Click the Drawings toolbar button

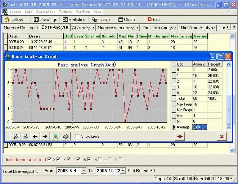[x=46, y=20]
